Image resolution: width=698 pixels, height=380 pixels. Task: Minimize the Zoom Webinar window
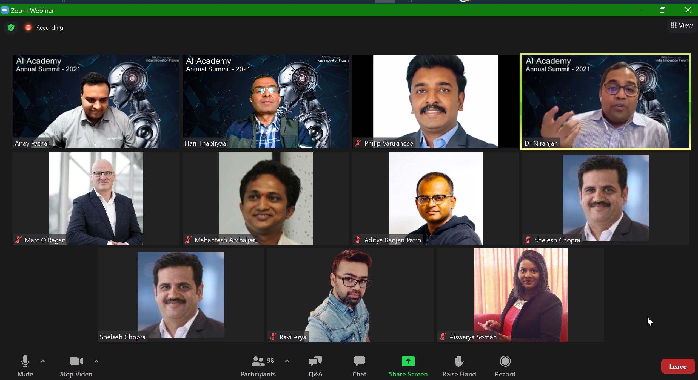pyautogui.click(x=638, y=10)
